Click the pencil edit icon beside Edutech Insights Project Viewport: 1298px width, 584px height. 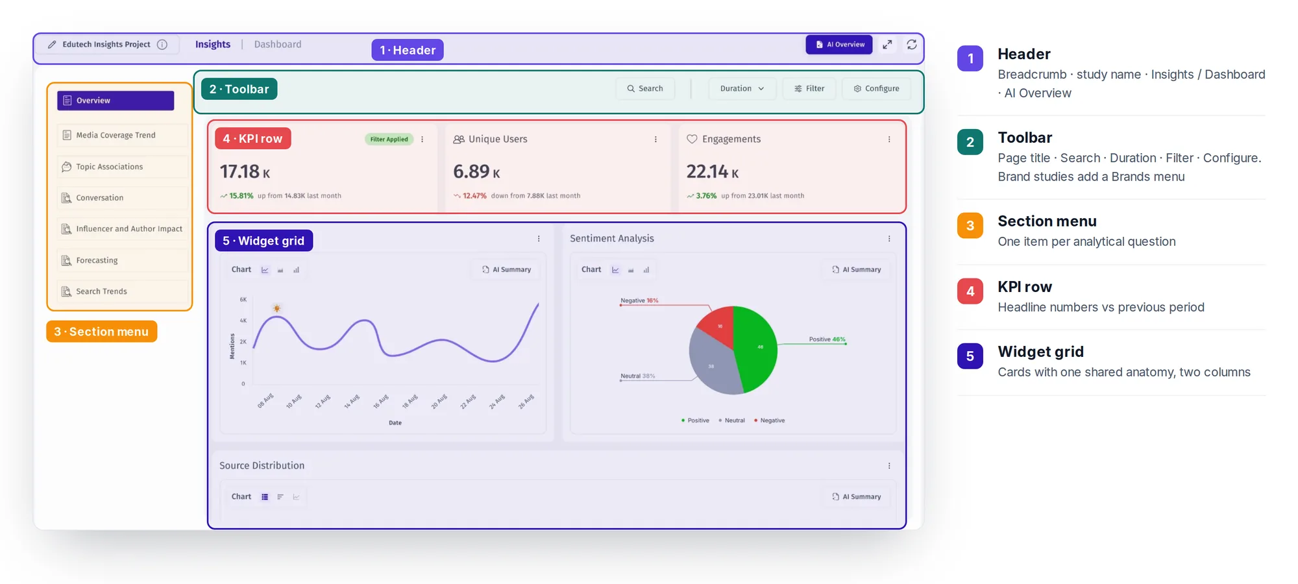52,44
